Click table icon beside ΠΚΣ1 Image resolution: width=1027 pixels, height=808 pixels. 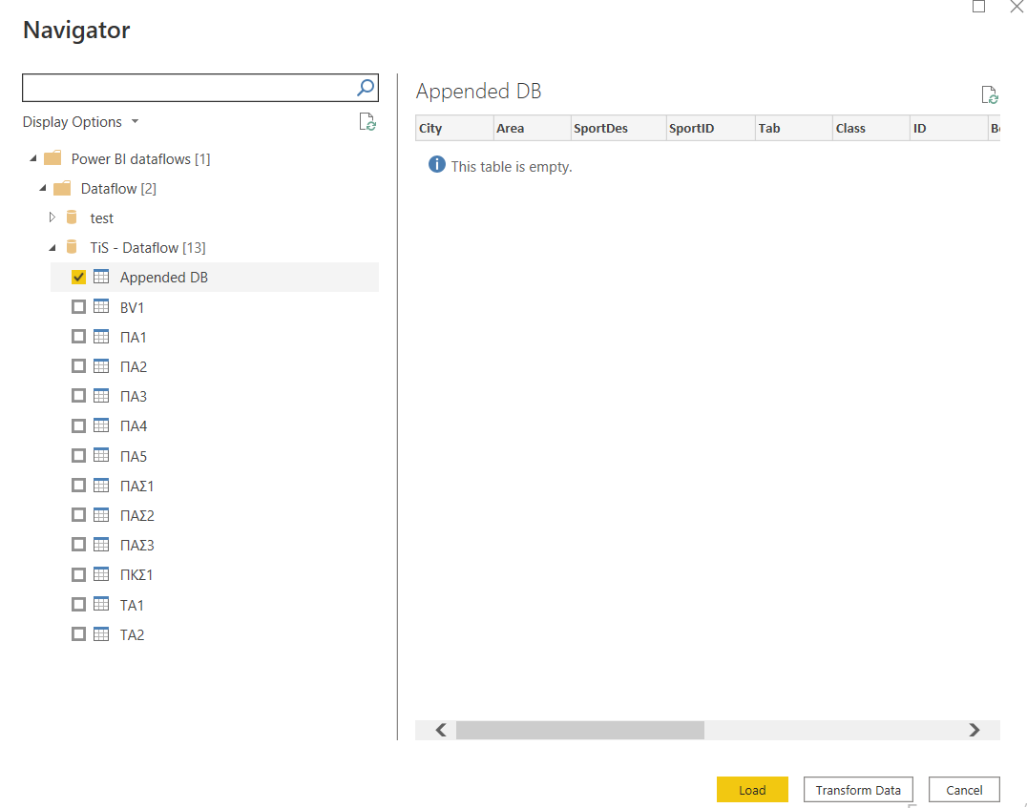[x=101, y=574]
